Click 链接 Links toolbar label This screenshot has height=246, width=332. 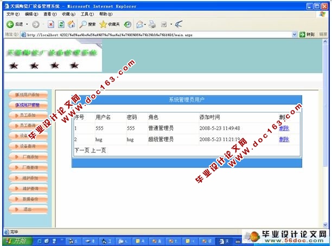(323, 35)
